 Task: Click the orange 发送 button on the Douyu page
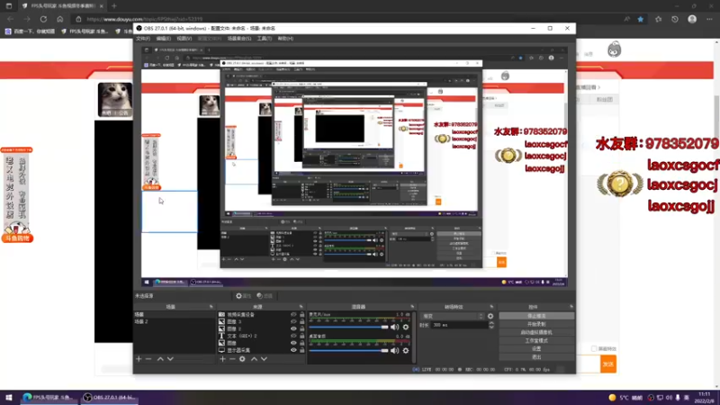[608, 364]
